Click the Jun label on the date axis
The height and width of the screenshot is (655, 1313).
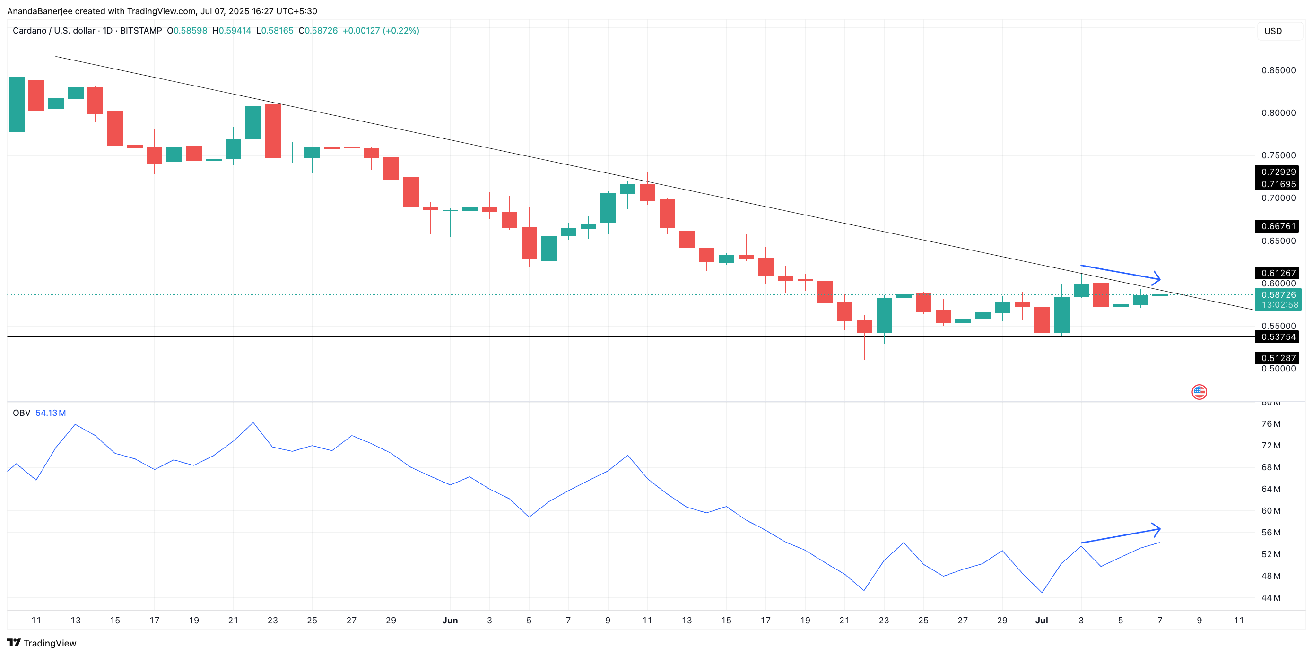tap(450, 620)
